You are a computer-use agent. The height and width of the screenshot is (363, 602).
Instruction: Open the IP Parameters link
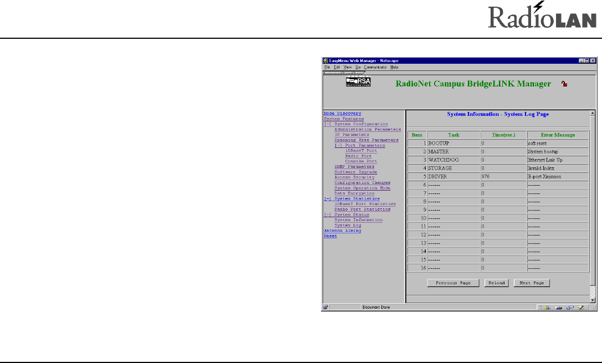tap(351, 135)
